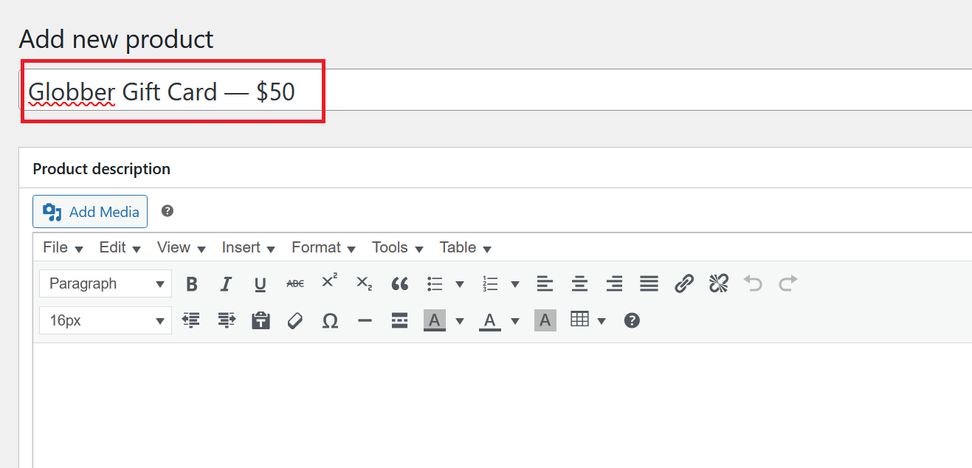972x468 pixels.
Task: Align text center
Action: click(x=580, y=283)
